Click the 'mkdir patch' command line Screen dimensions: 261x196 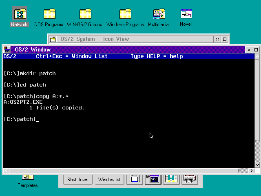pos(30,73)
